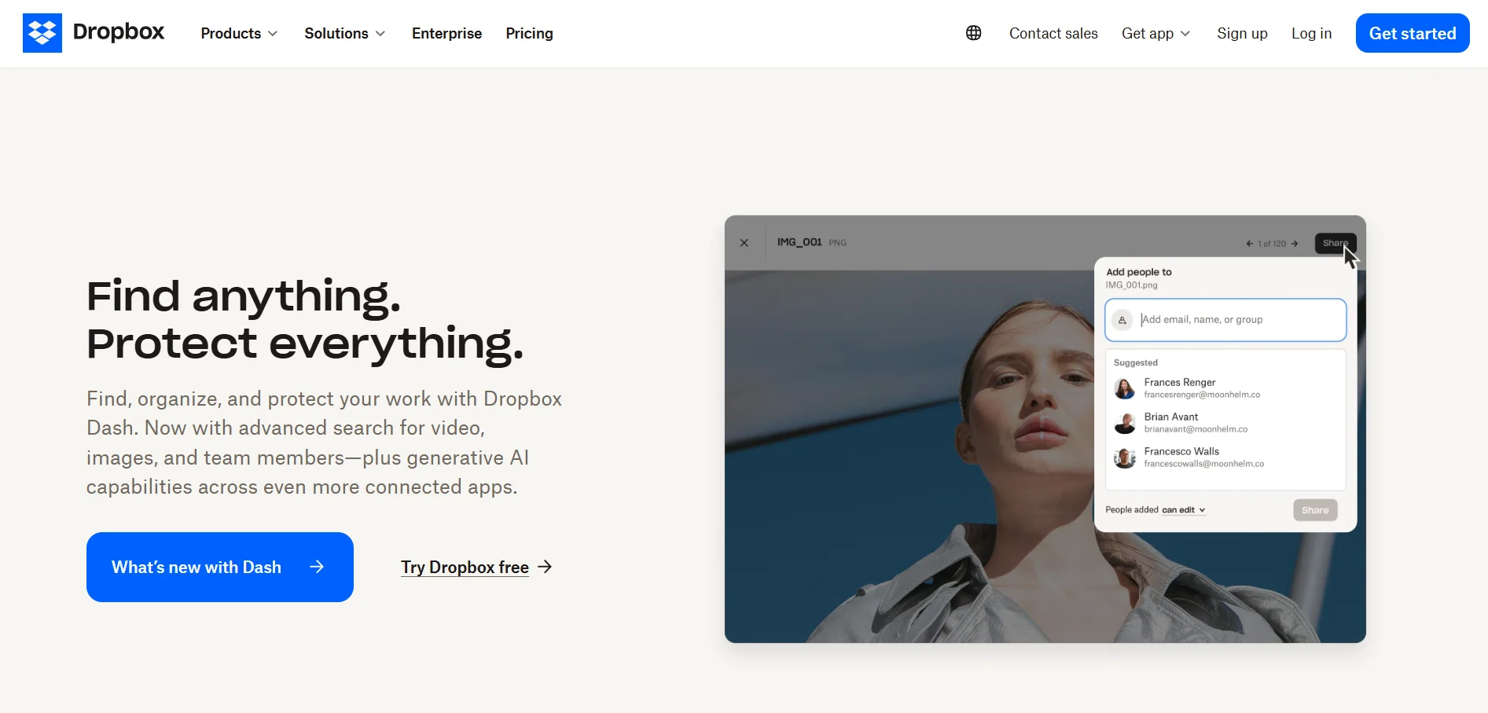Screen dimensions: 1488x713
Task: Open the language selector globe icon
Action: (973, 33)
